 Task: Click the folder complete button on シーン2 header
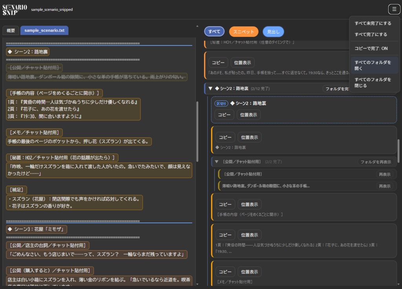click(336, 89)
